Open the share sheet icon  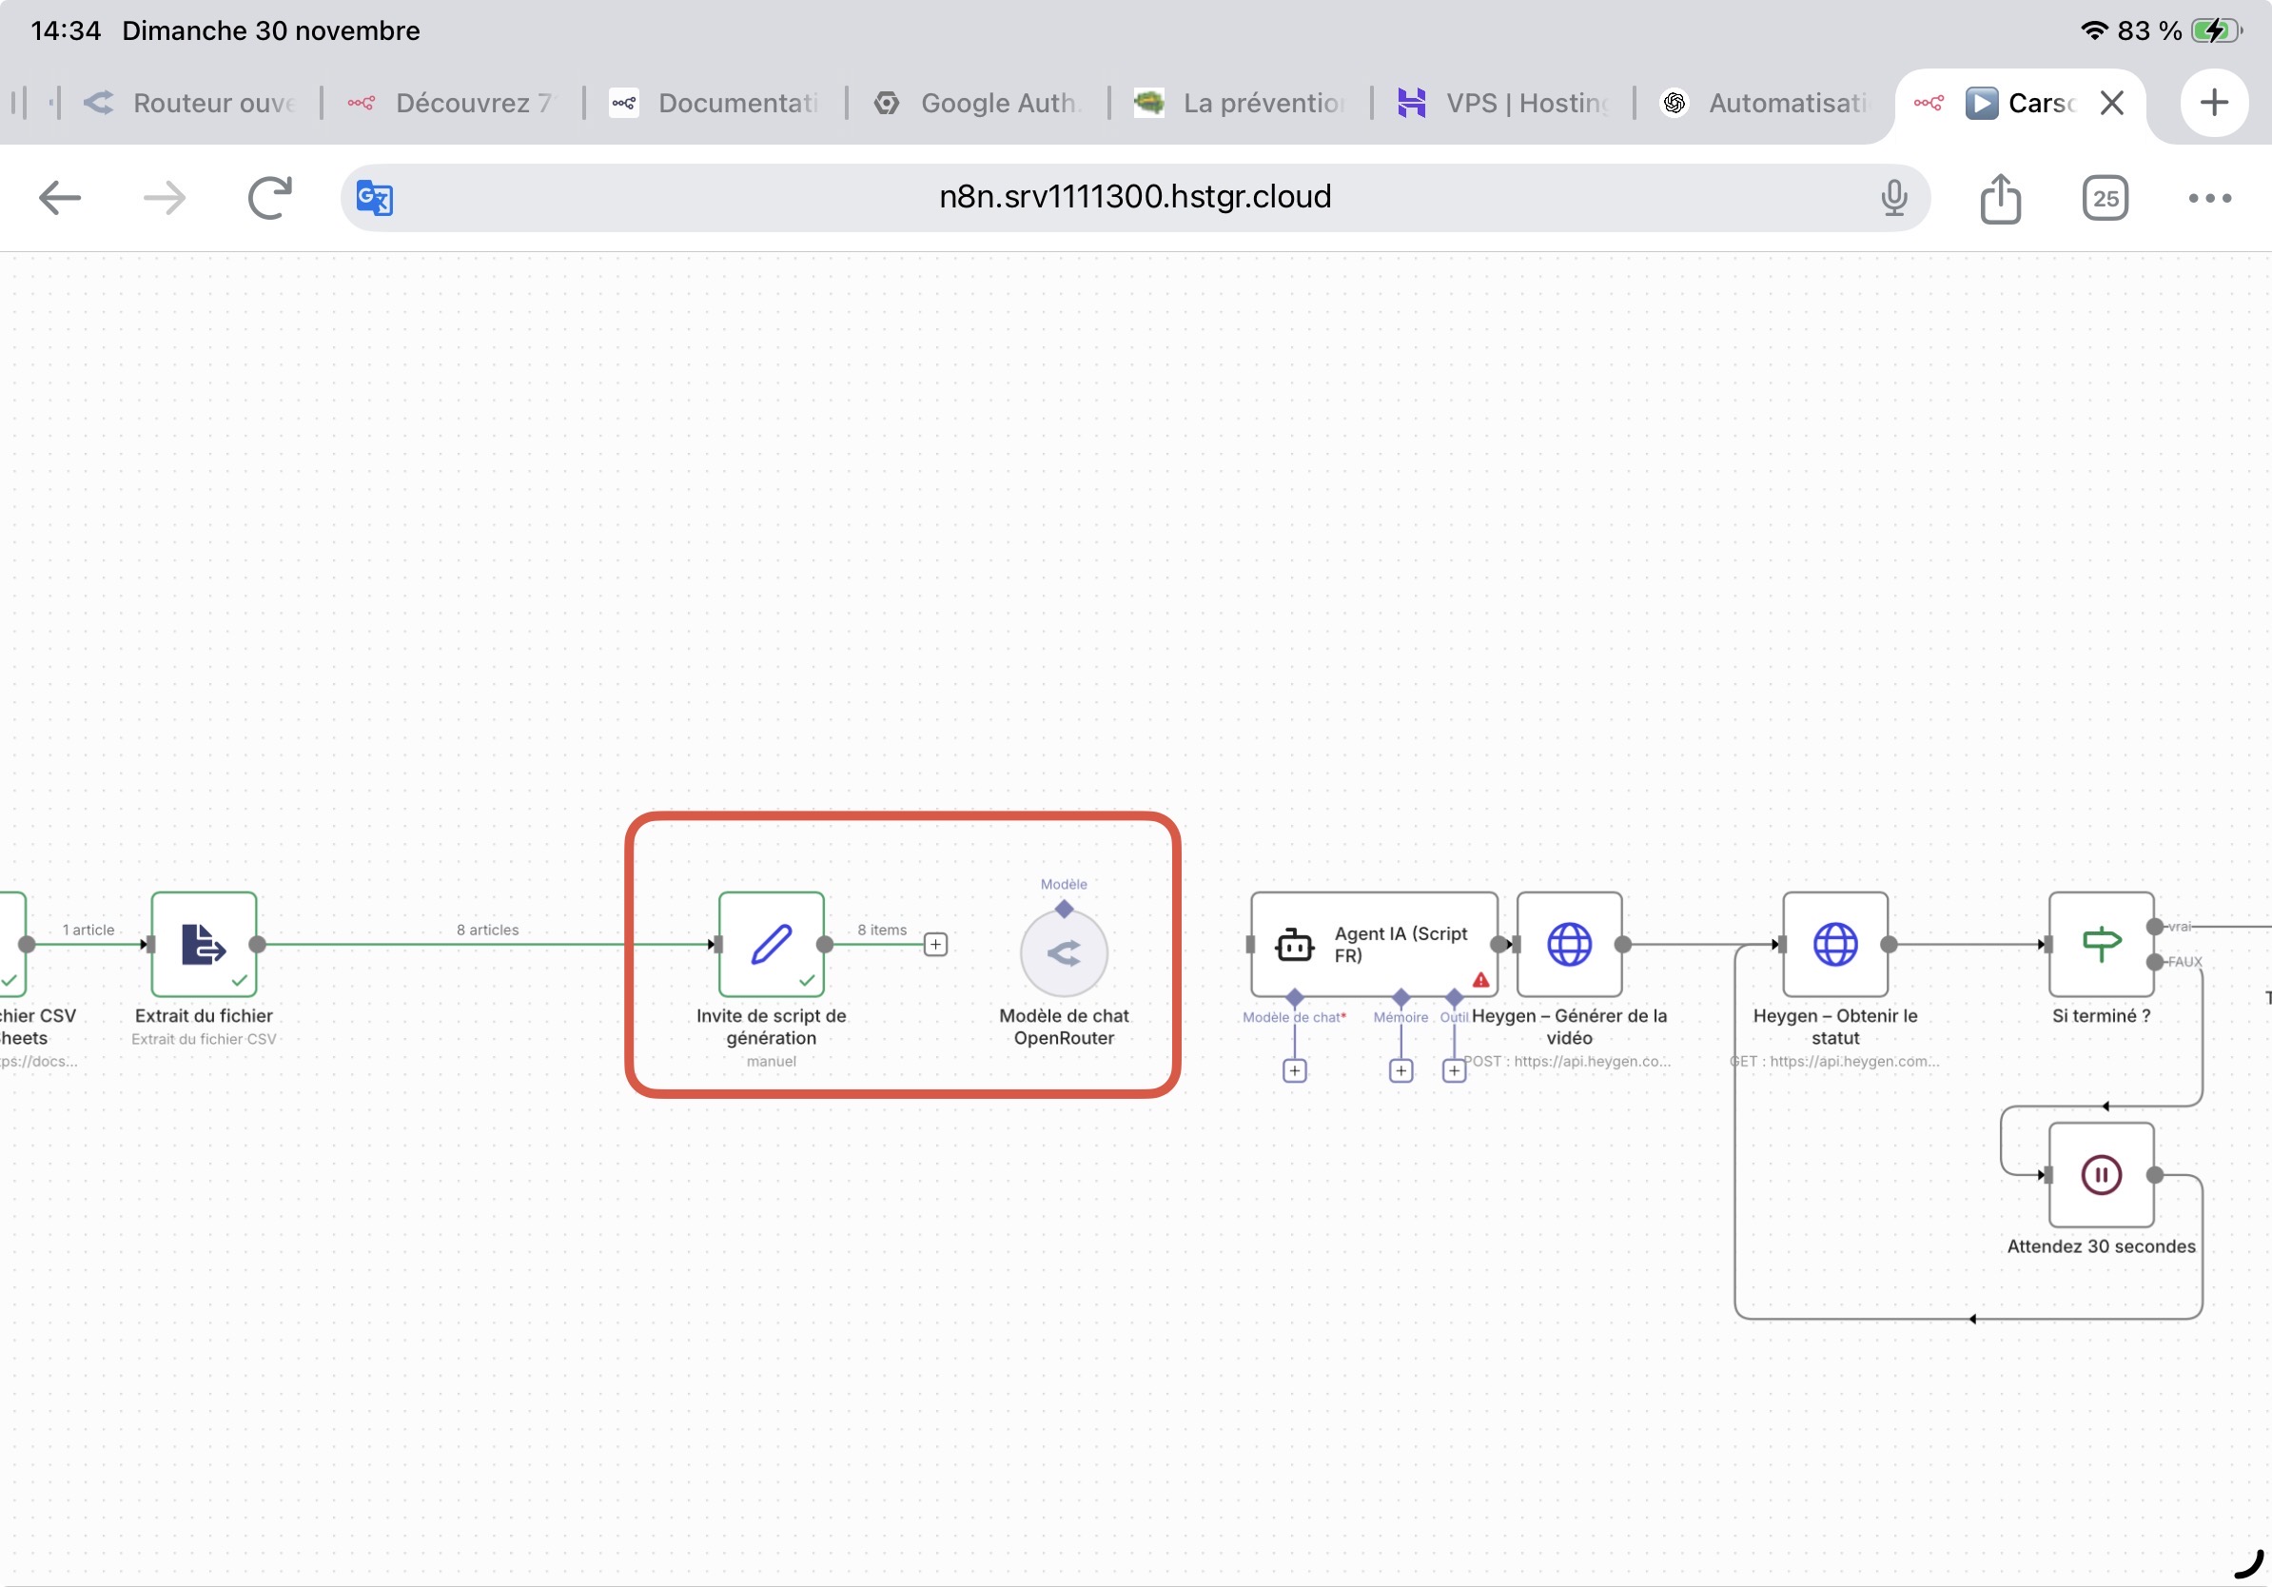(1999, 198)
